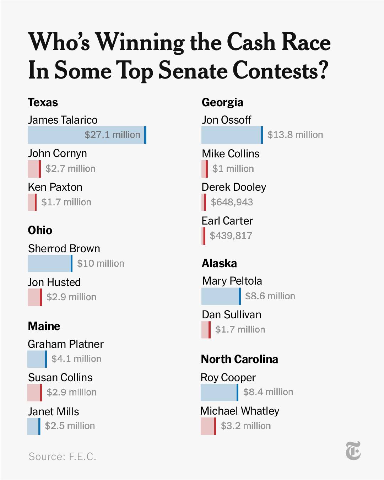Select Roy Cooper's blue funding bar
The image size is (384, 480).
[x=219, y=392]
